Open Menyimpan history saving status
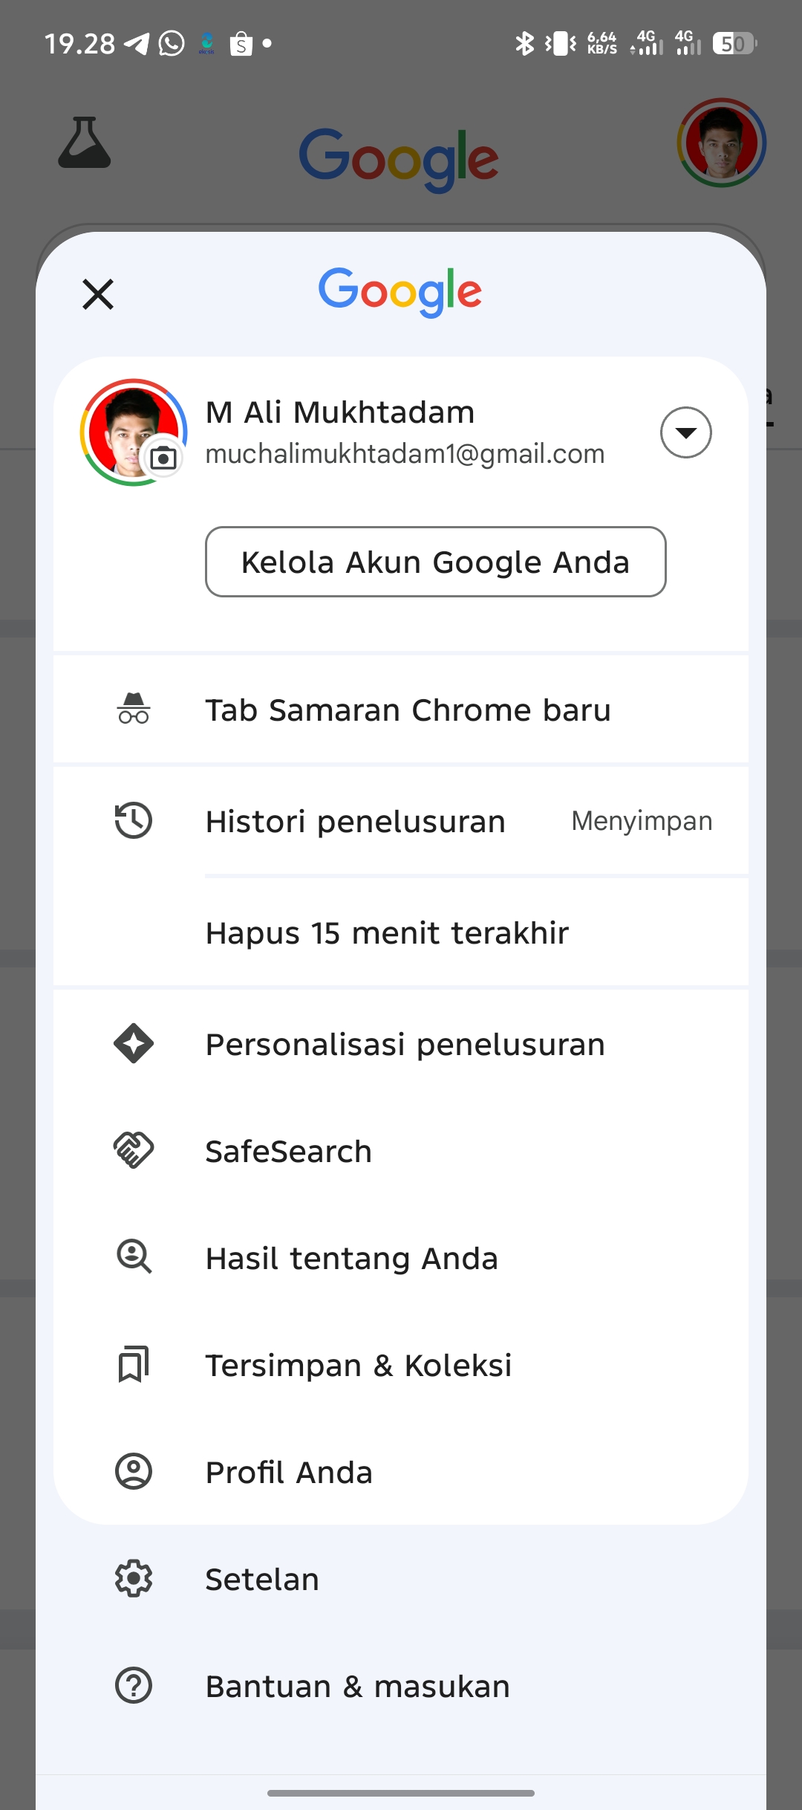The height and width of the screenshot is (1810, 802). coord(642,821)
